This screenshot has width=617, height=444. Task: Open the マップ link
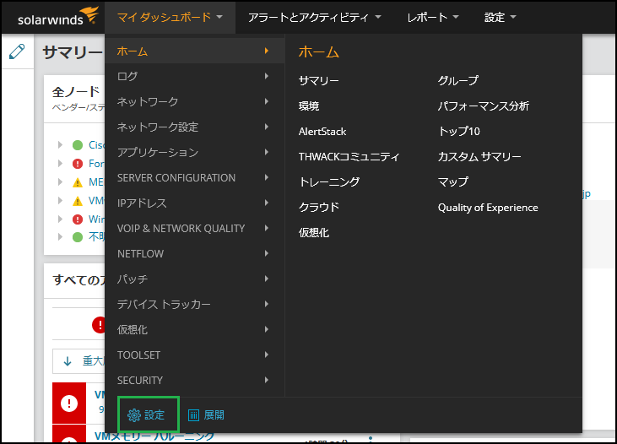pos(453,181)
